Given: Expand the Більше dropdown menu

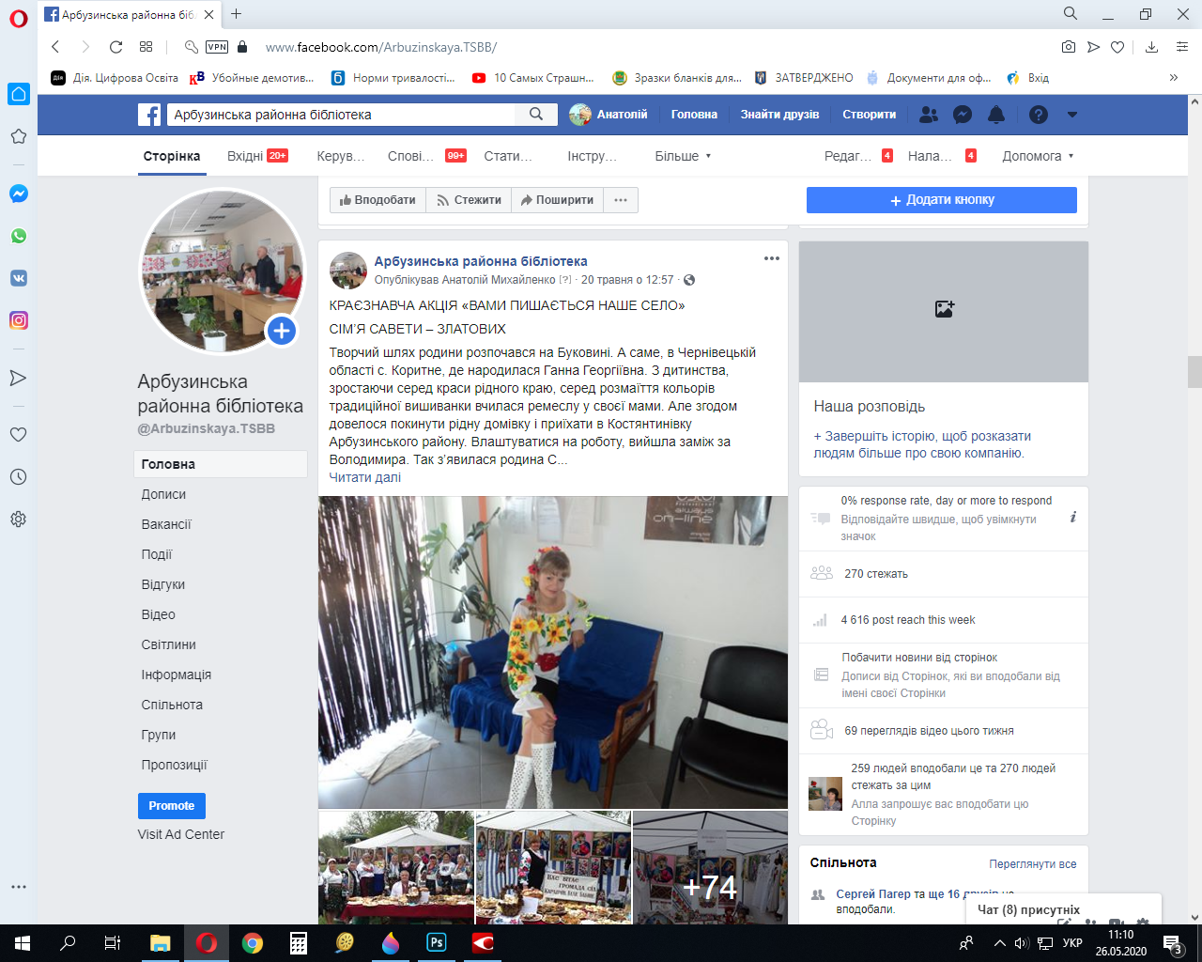Looking at the screenshot, I should [683, 156].
